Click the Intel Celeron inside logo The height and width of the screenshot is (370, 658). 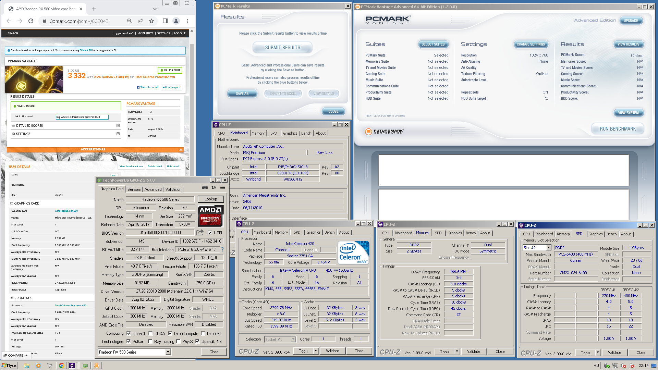(353, 253)
